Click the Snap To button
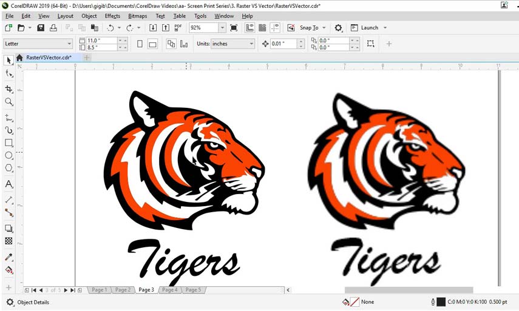The width and height of the screenshot is (519, 311). [x=309, y=28]
